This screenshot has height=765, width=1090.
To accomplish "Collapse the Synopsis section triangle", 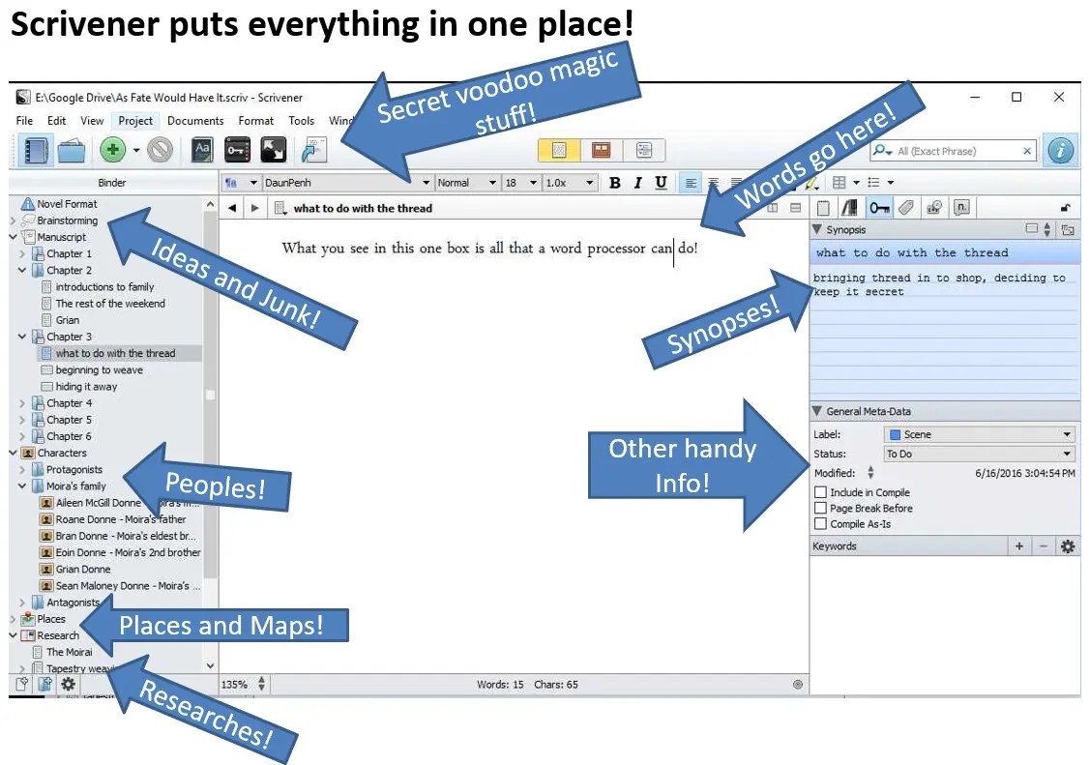I will (817, 229).
